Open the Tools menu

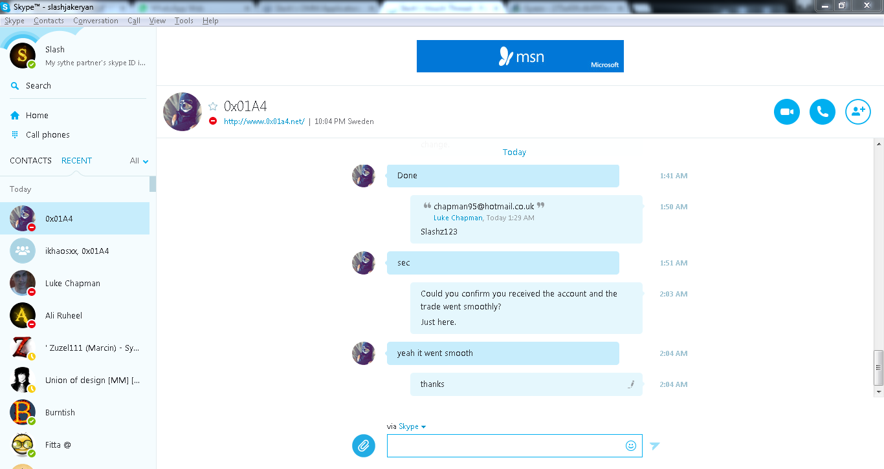pos(184,21)
